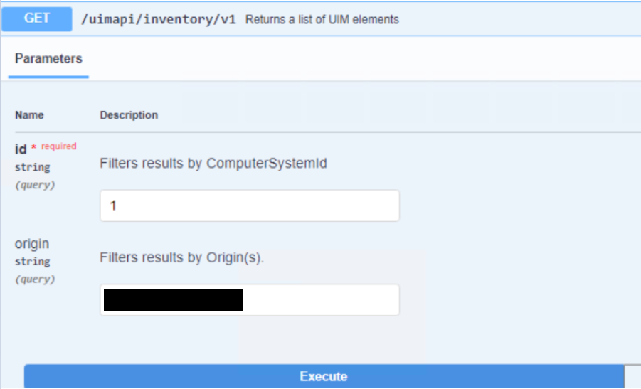Collapse the /uimapi/inventory/v1 endpoint path
The image size is (641, 389).
point(158,20)
